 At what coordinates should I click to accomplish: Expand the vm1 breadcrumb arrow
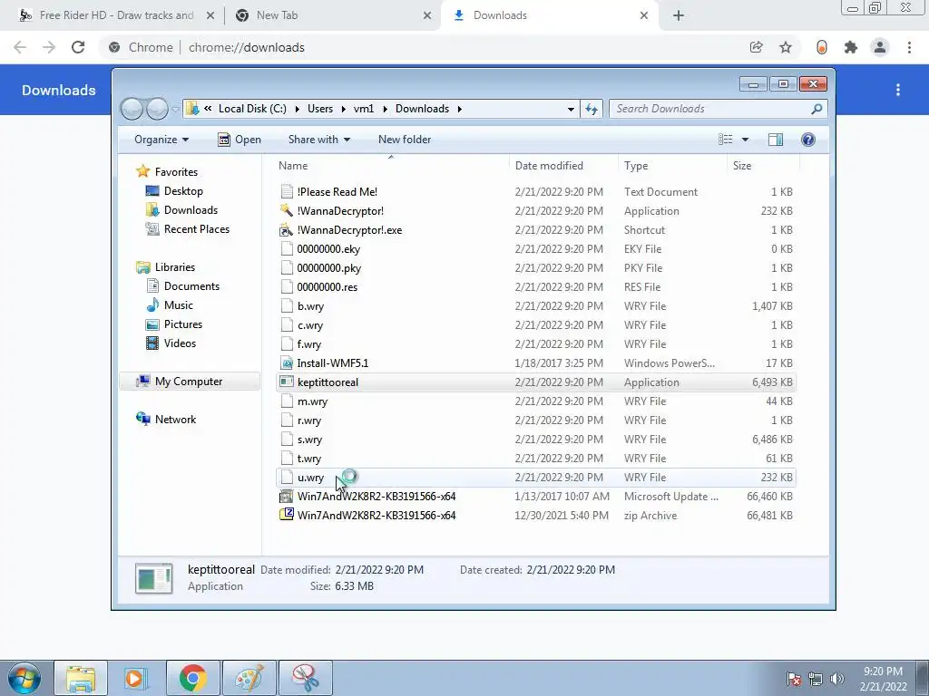(x=385, y=109)
